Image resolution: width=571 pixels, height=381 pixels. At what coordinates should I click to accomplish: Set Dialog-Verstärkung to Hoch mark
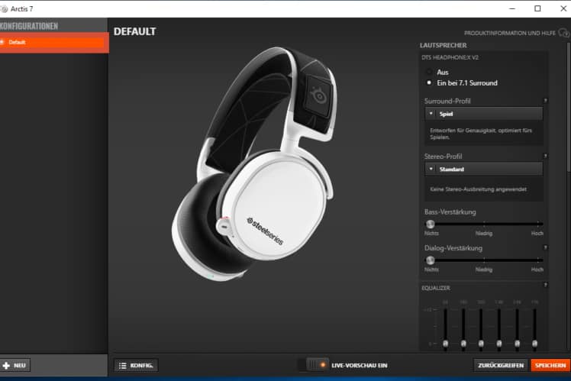pyautogui.click(x=537, y=260)
